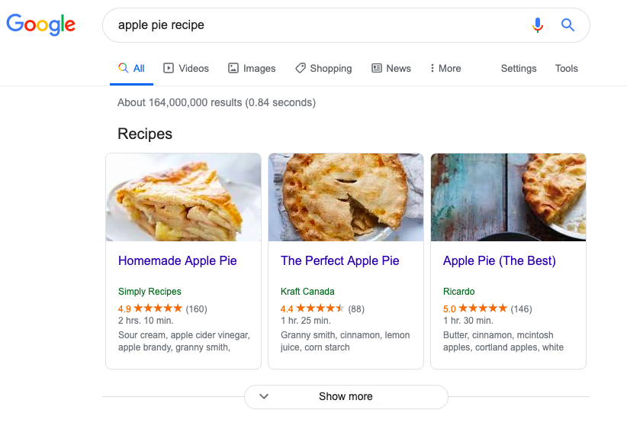Click the Shopping tag icon

click(x=301, y=68)
